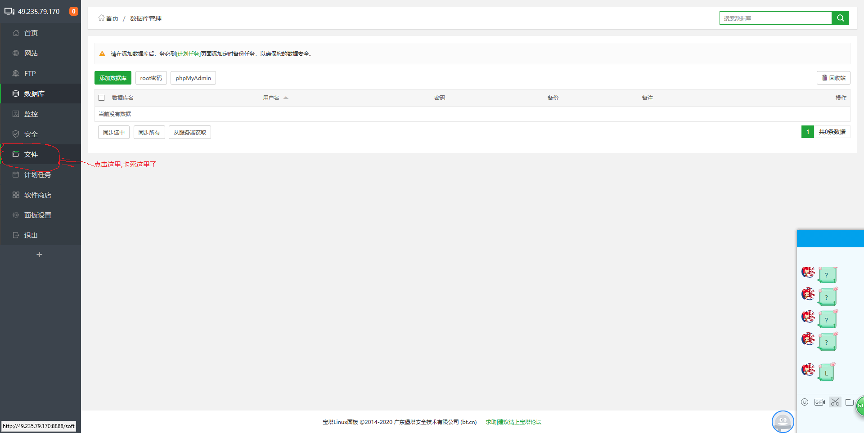The width and height of the screenshot is (864, 433).
Task: Click the 备注 column header
Action: (648, 98)
